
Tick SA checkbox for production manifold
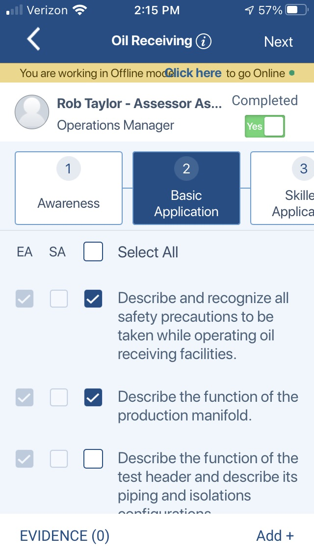59,397
